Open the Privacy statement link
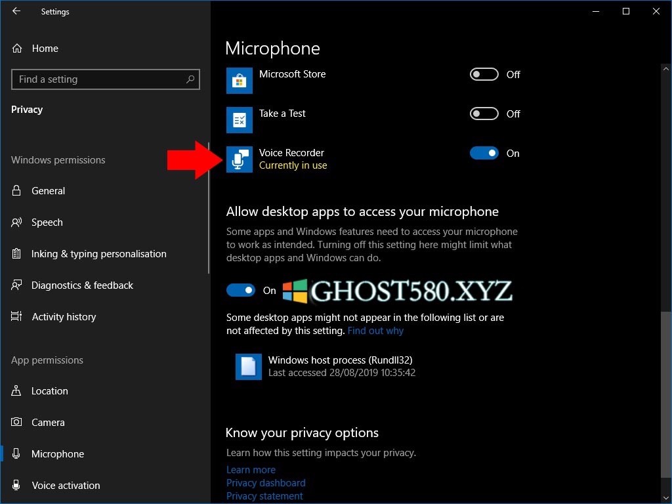Viewport: 672px width, 504px height. point(264,496)
